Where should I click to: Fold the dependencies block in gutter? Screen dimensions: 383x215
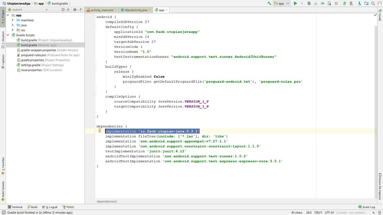coord(95,126)
